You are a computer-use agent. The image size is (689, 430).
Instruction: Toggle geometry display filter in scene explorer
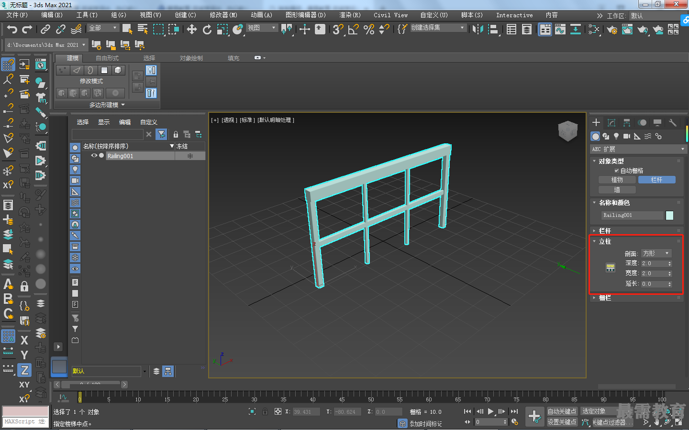75,148
